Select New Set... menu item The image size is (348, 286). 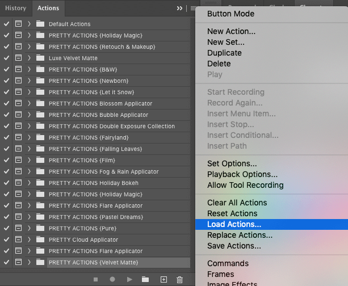click(x=272, y=42)
